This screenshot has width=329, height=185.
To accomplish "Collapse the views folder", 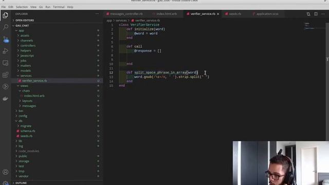I will point(24,86).
